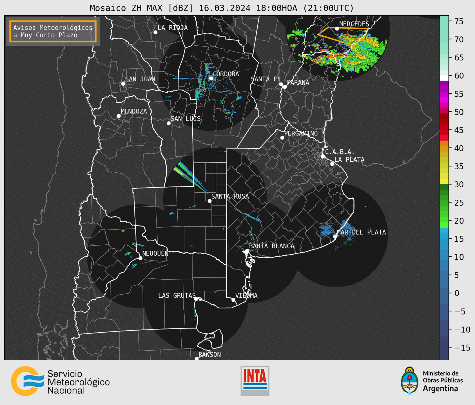
Task: Click the Neuquén city marker dot
Action: [x=140, y=258]
